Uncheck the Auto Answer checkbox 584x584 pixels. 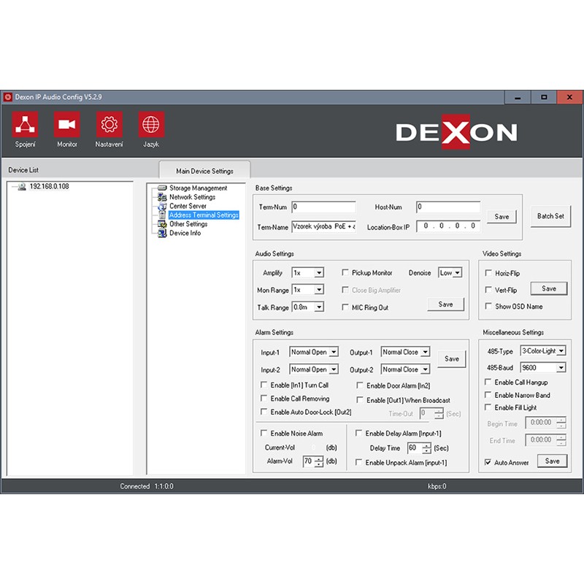click(x=488, y=462)
